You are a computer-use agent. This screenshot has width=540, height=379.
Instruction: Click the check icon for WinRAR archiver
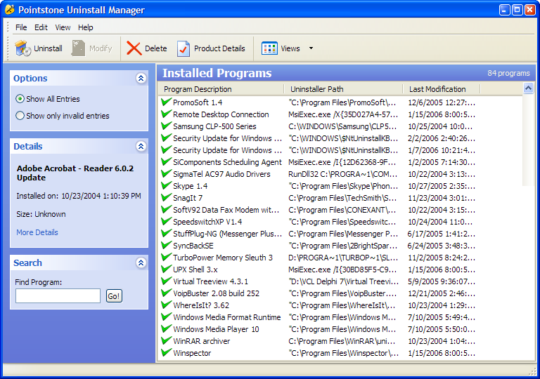167,340
